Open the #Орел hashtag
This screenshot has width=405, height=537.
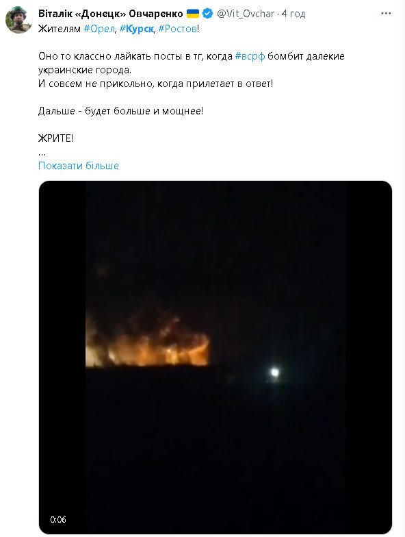99,29
